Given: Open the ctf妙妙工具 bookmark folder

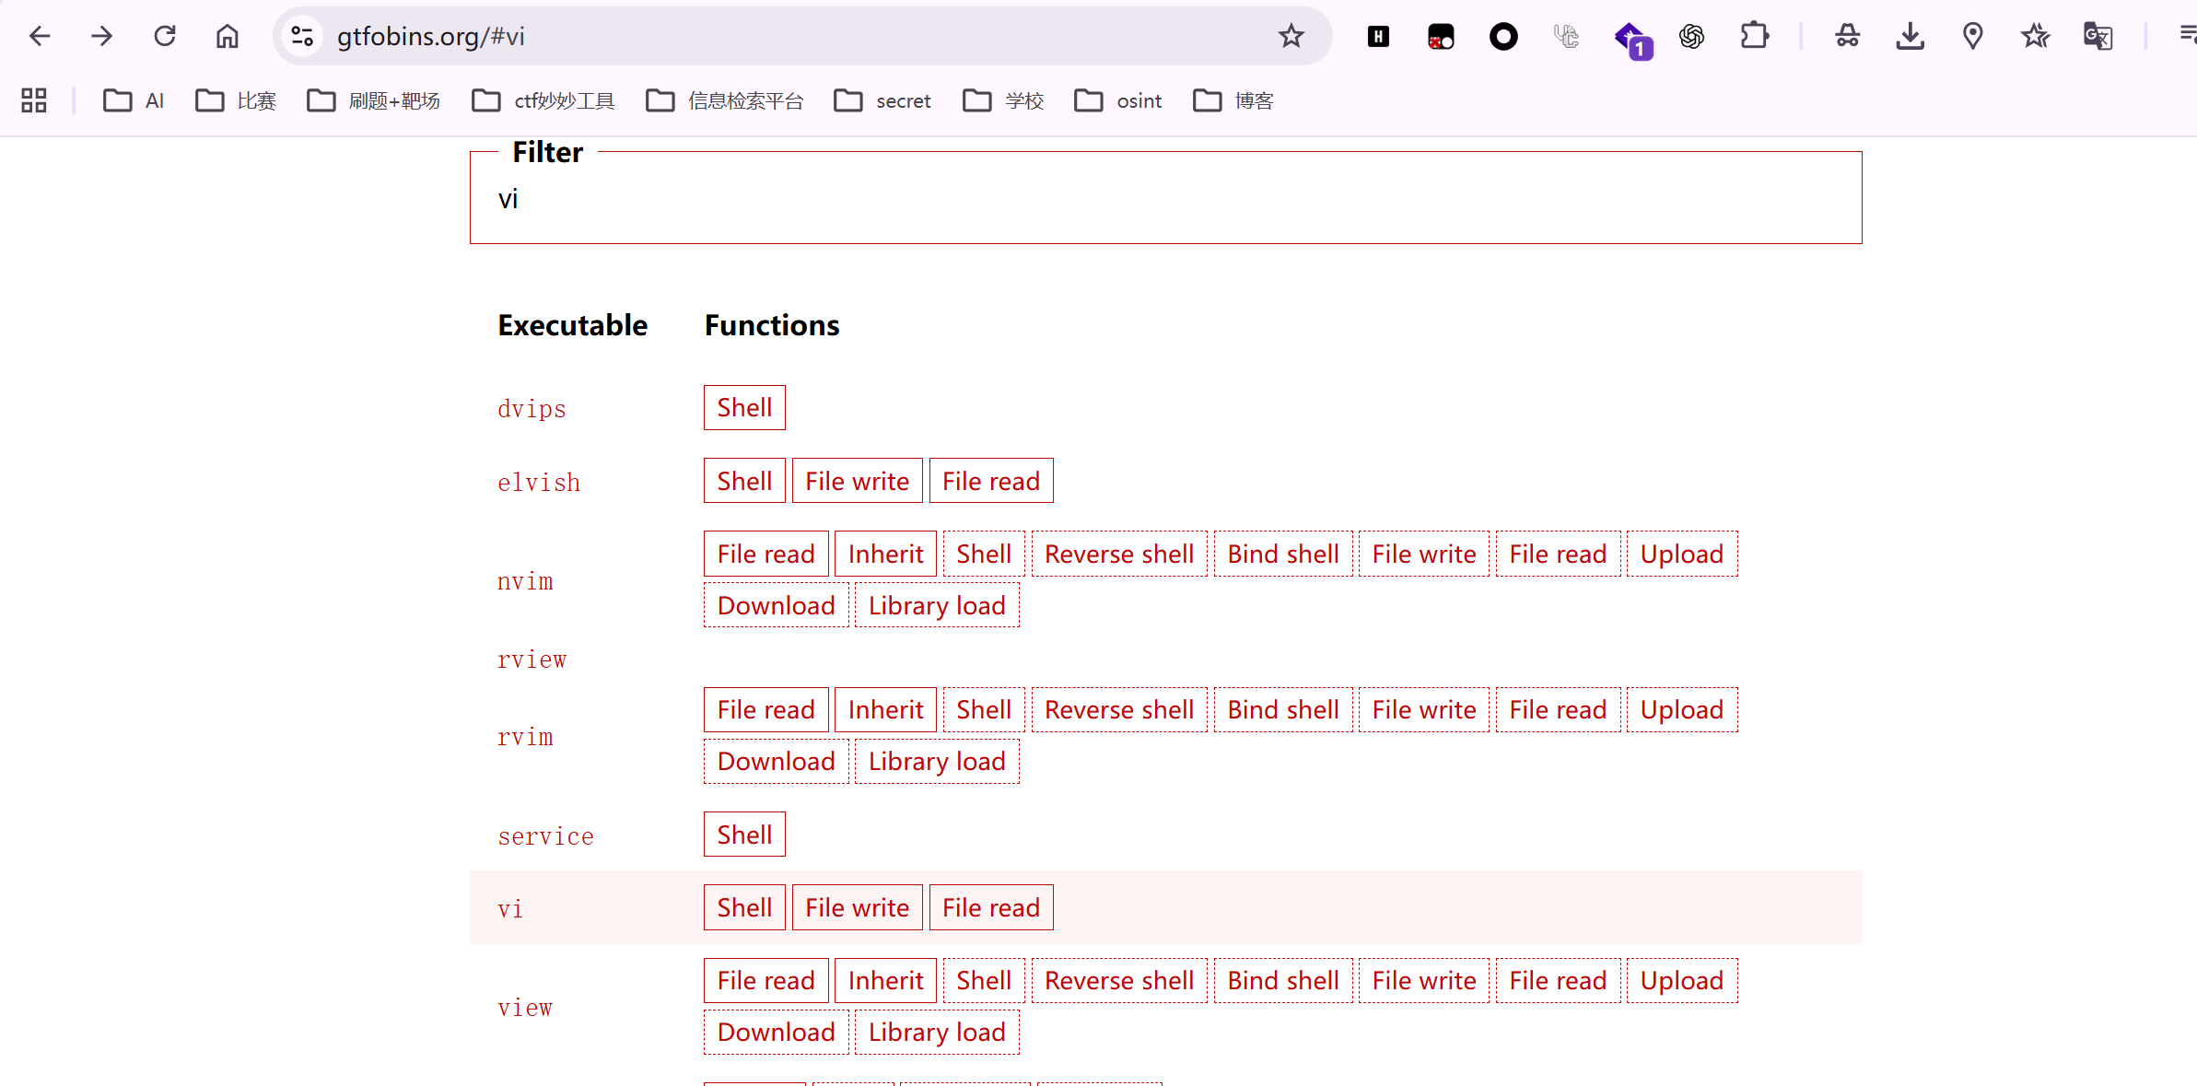Looking at the screenshot, I should tap(543, 100).
